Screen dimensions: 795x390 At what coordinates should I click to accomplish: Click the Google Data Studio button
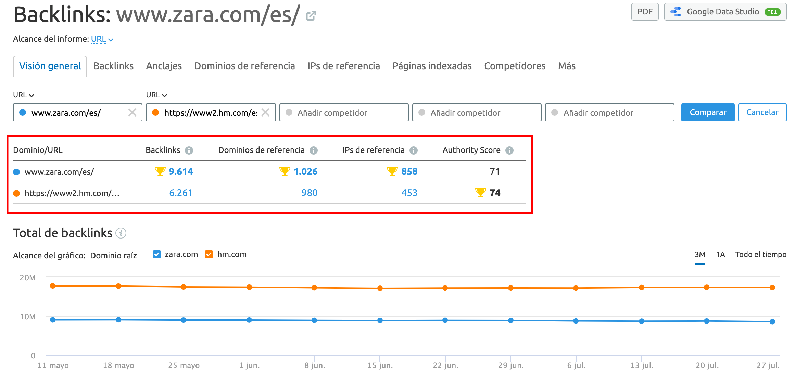725,12
